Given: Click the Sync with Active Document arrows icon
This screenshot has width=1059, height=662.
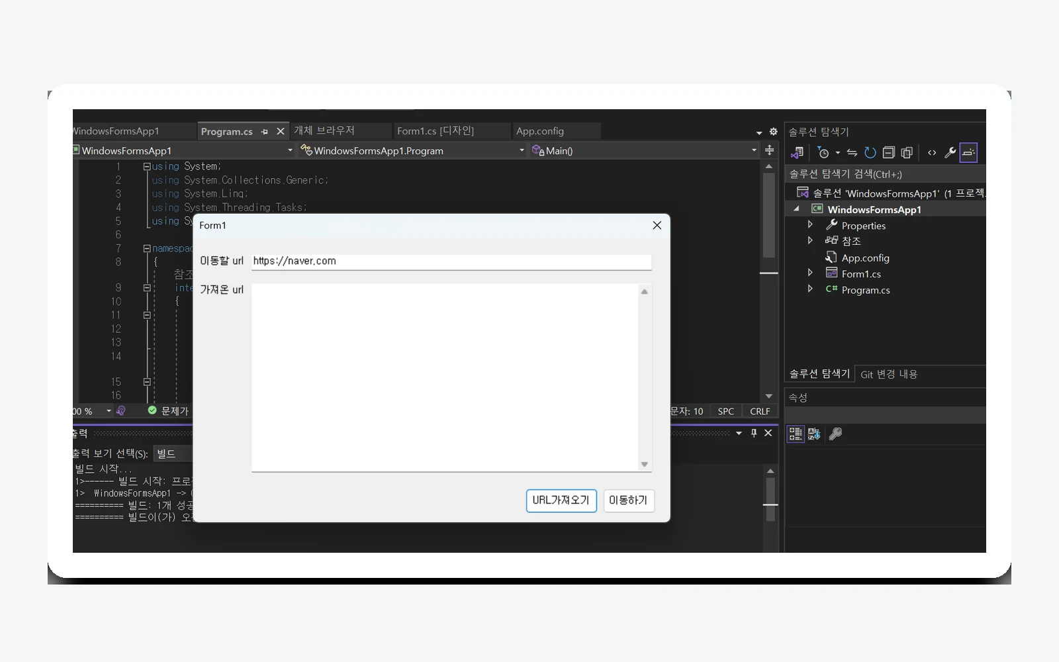Looking at the screenshot, I should pos(852,153).
